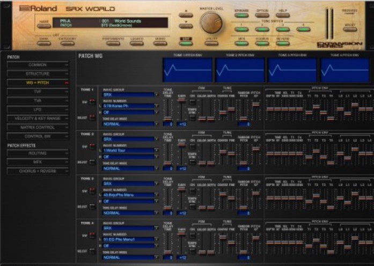The image size is (374, 266).
Task: Click the Keyboard button
Action: (241, 15)
